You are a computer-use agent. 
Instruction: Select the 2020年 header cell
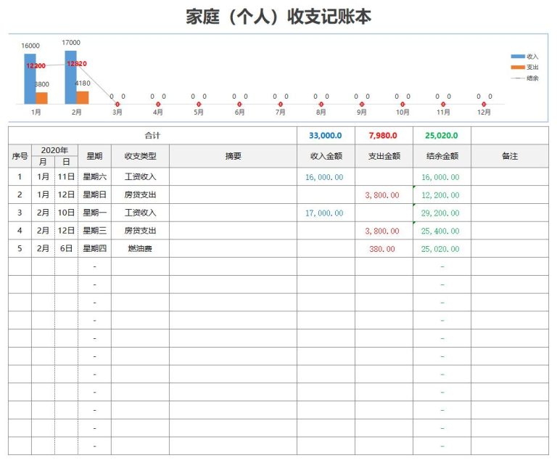54,150
